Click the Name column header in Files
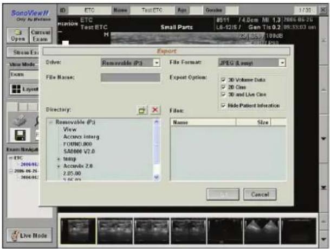 pyautogui.click(x=203, y=123)
